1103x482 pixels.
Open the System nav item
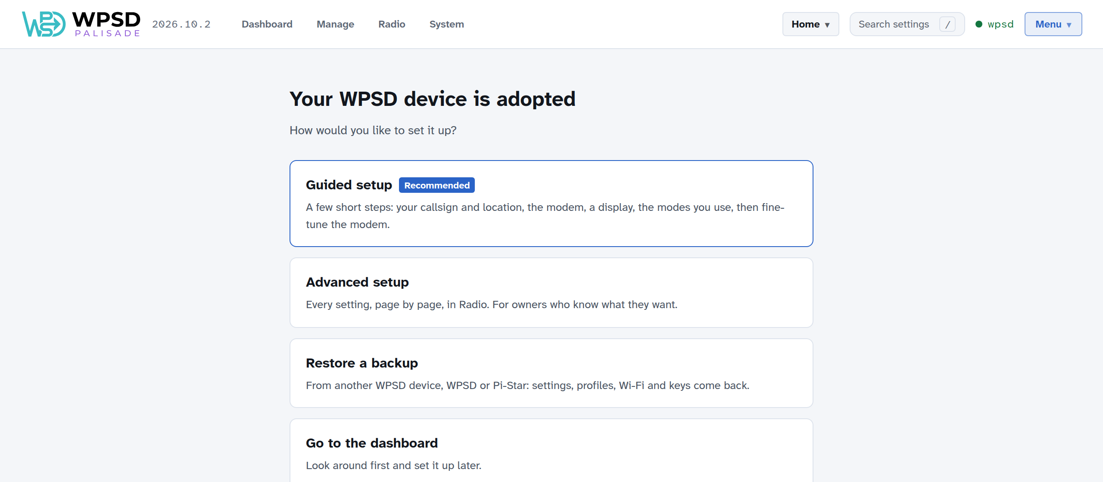tap(446, 24)
